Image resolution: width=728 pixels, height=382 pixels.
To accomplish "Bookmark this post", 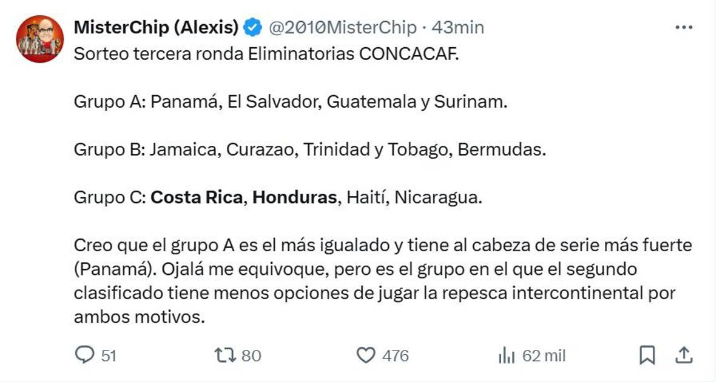I will click(647, 355).
